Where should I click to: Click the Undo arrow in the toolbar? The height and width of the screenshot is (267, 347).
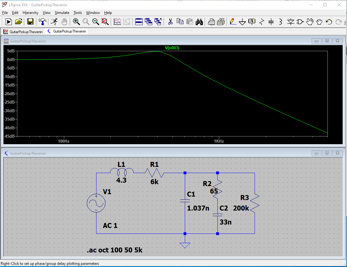[329, 22]
